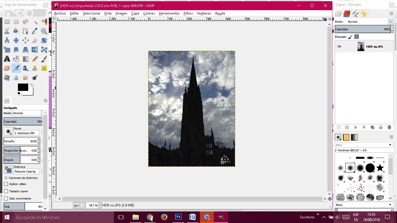Expand Opciones de dinámica section
Screen dimensions: 397x223
coord(6,178)
